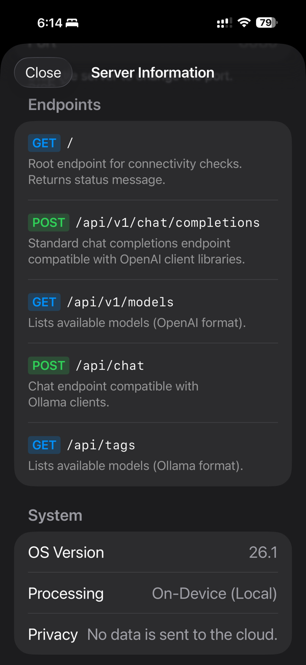This screenshot has height=665, width=306.
Task: Tap the Processing row showing On-Device
Action: pos(153,593)
